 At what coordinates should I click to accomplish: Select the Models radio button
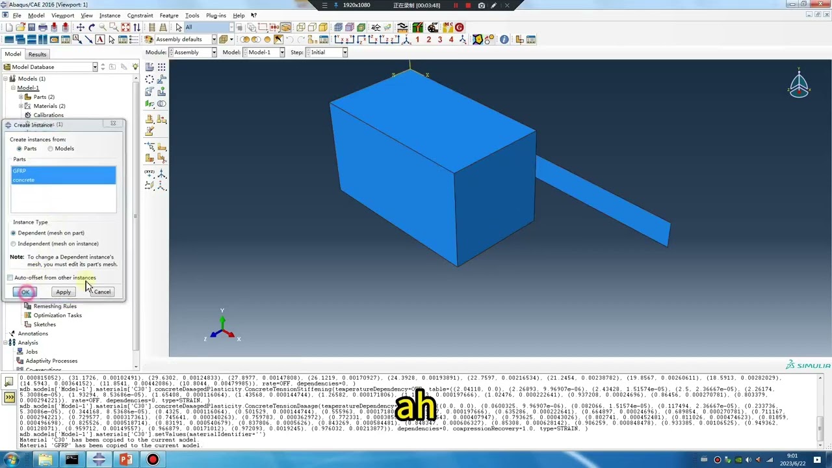(50, 149)
